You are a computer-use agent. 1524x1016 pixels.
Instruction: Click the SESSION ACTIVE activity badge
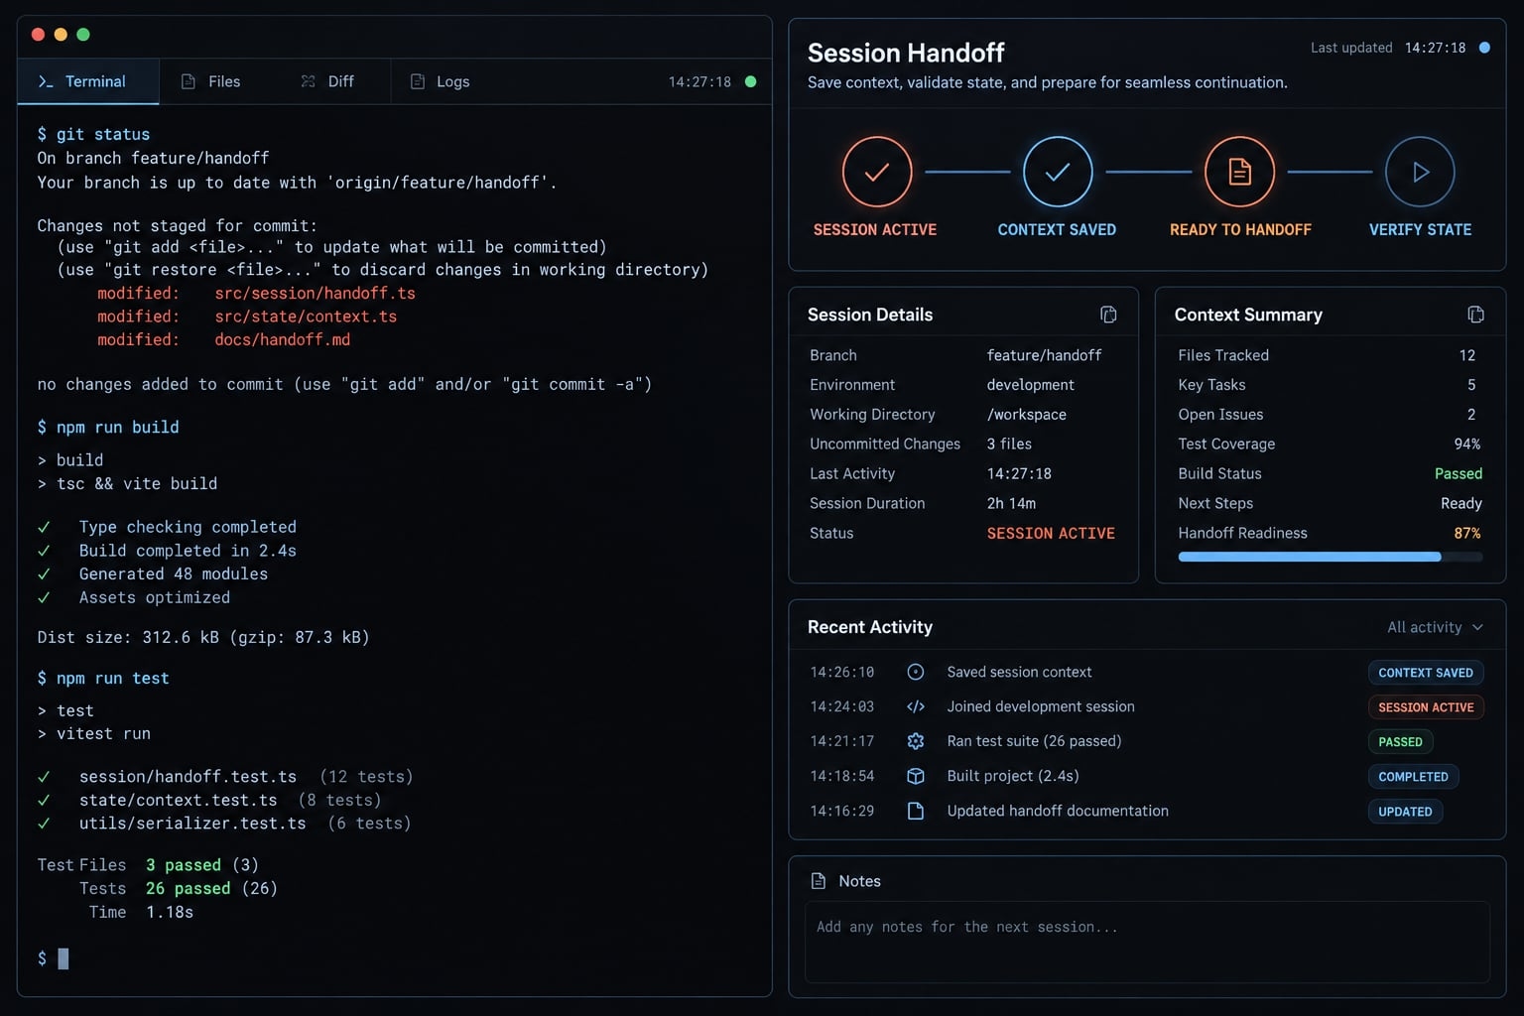[1426, 707]
